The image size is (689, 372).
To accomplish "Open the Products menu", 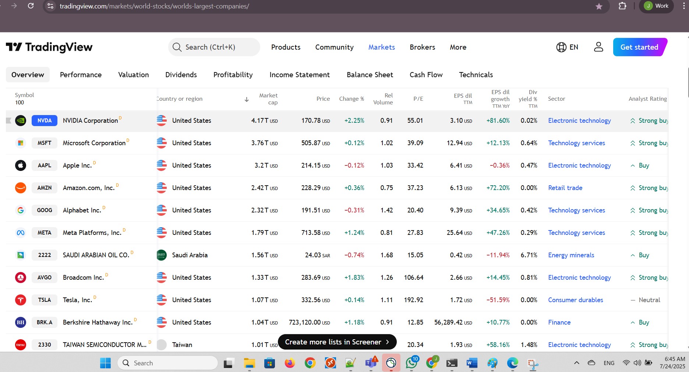I will pos(286,47).
